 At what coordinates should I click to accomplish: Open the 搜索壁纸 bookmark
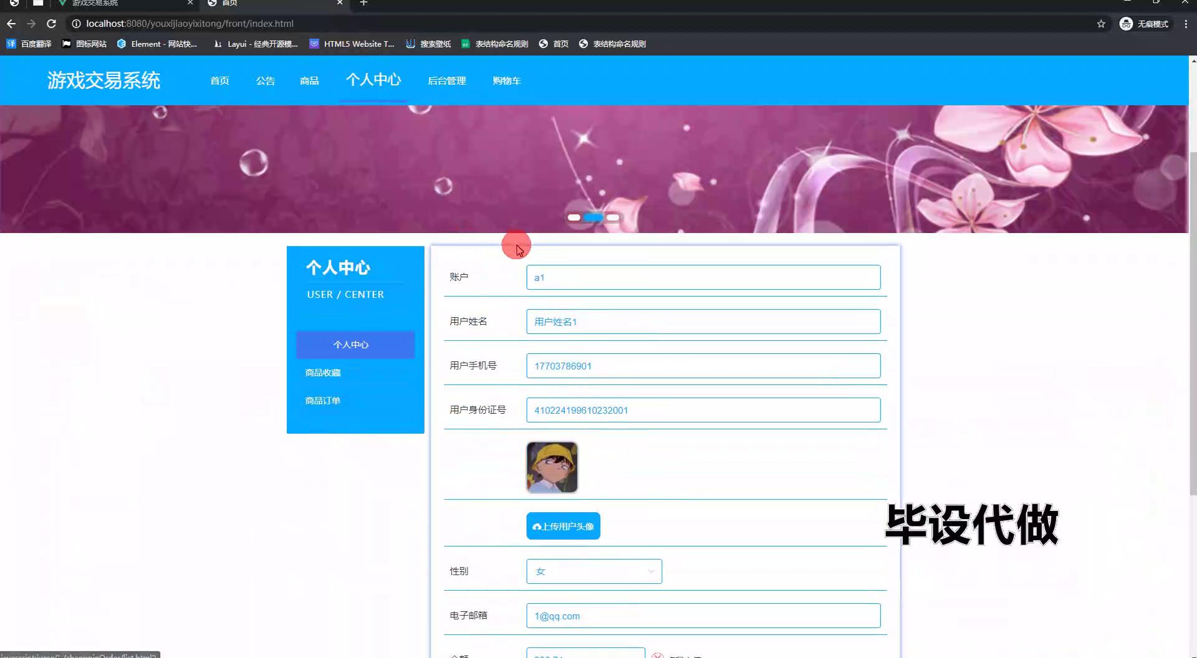point(428,44)
